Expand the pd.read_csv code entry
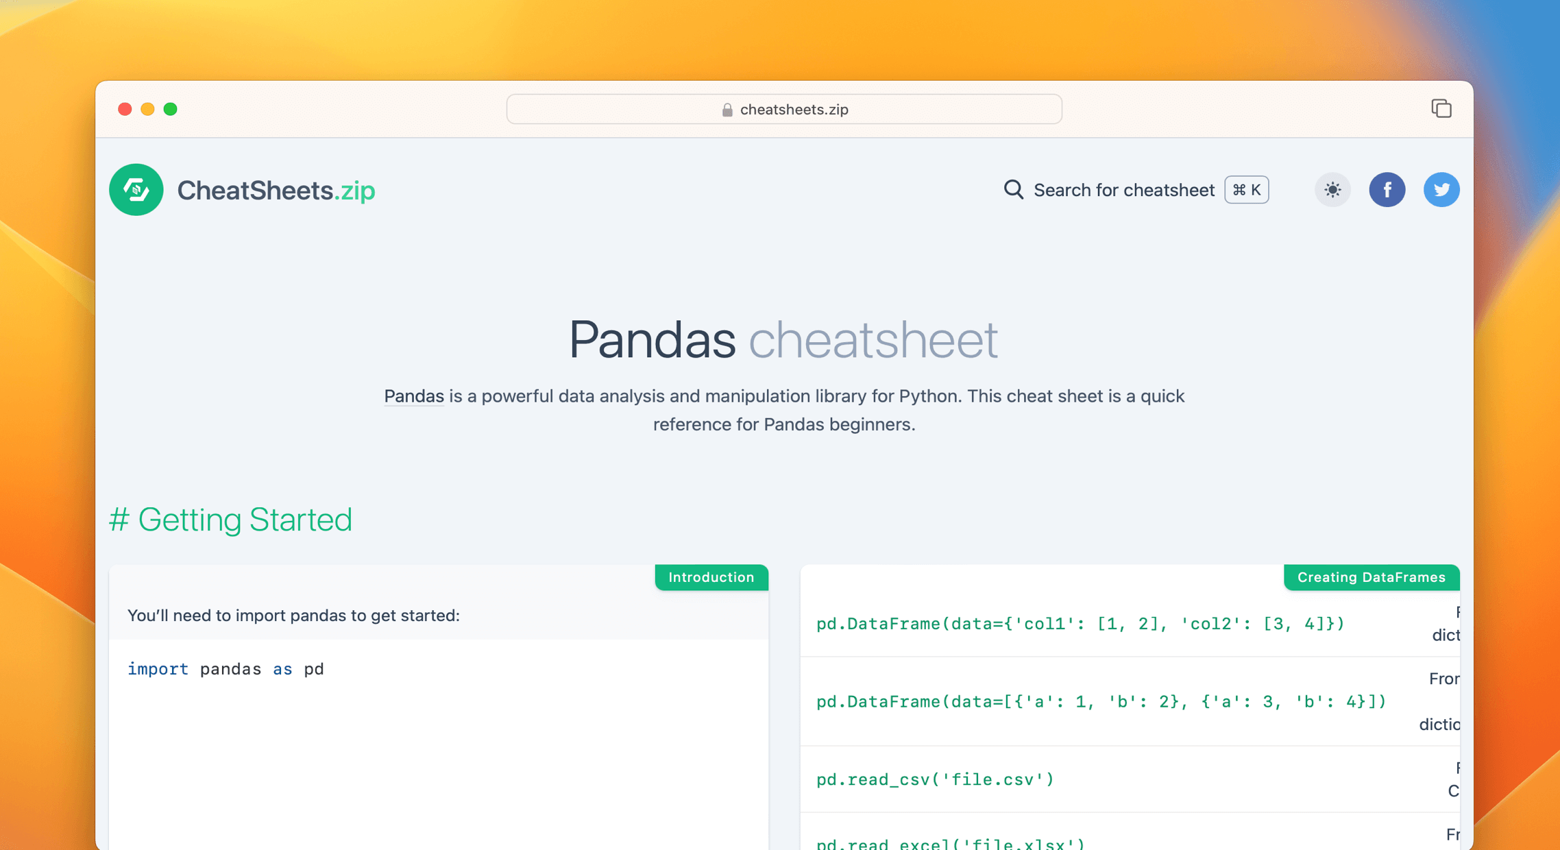 click(x=934, y=779)
